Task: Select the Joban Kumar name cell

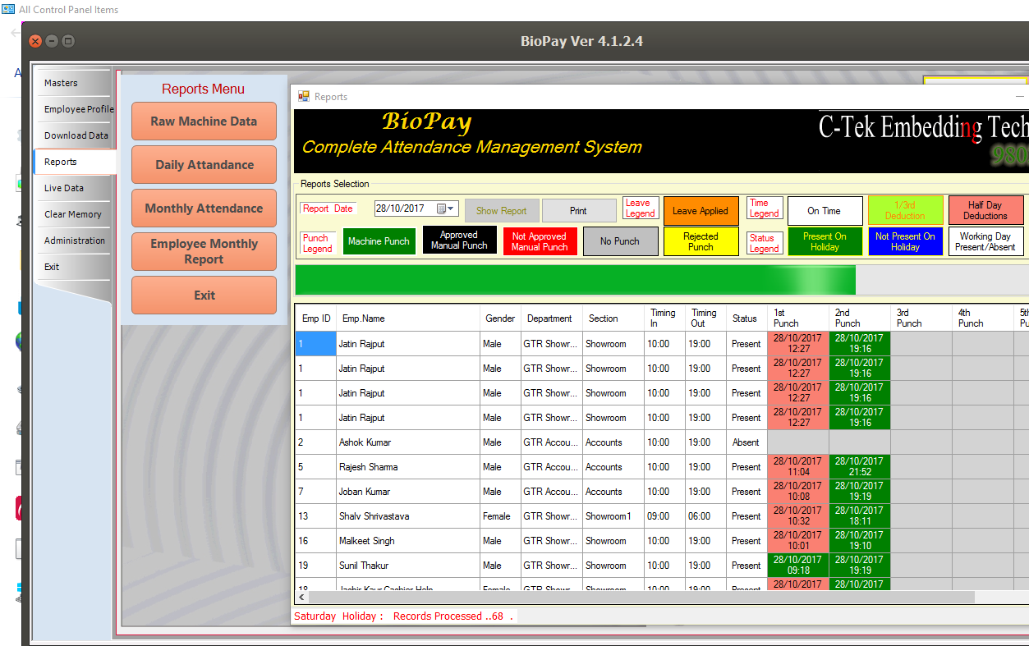Action: [x=408, y=492]
